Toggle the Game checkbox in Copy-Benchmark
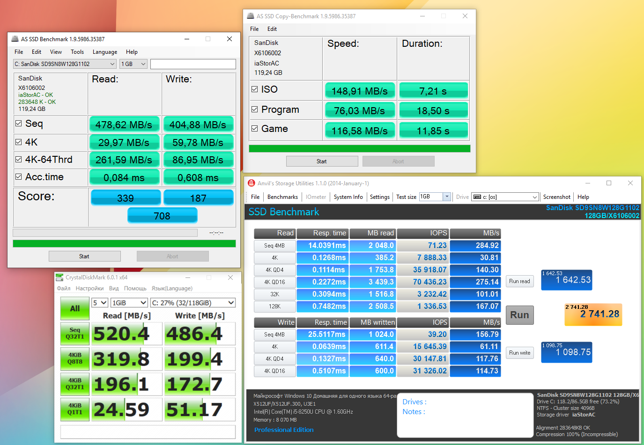Viewport: 644px width, 445px height. (x=255, y=129)
